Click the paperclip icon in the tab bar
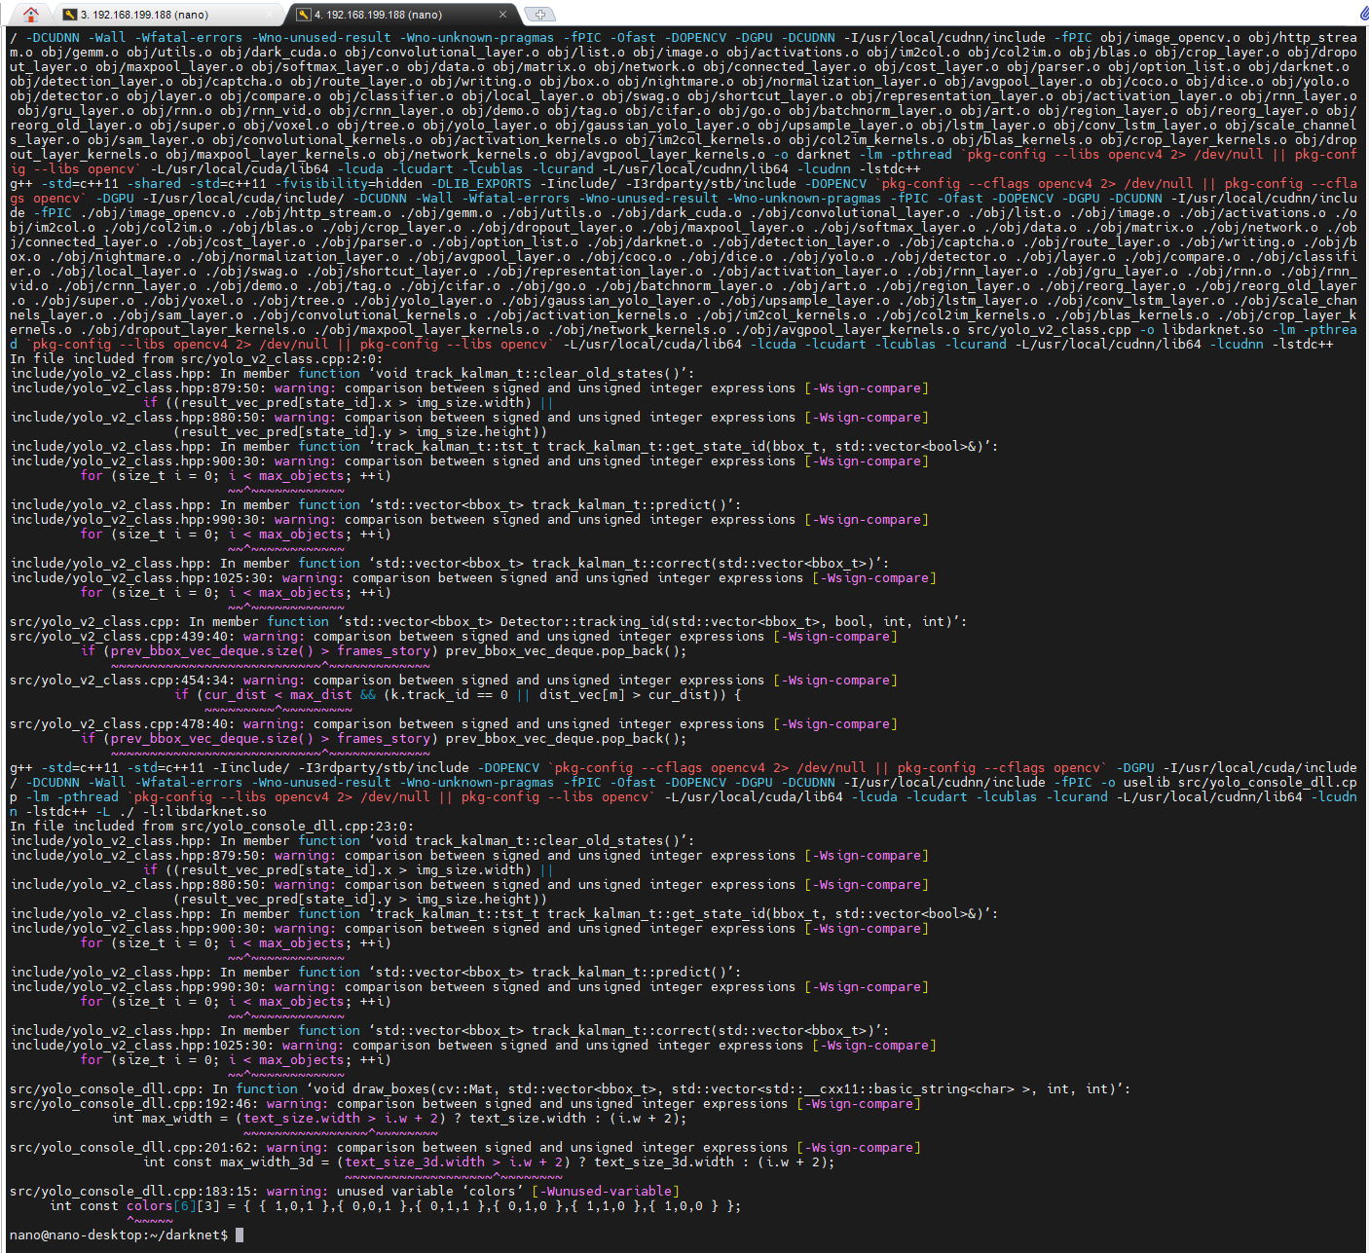Image resolution: width=1369 pixels, height=1253 pixels. (x=1362, y=14)
